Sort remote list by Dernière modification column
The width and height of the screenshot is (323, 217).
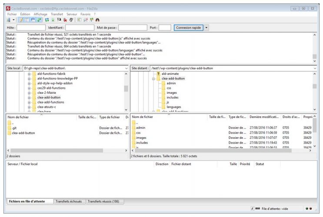pos(264,117)
